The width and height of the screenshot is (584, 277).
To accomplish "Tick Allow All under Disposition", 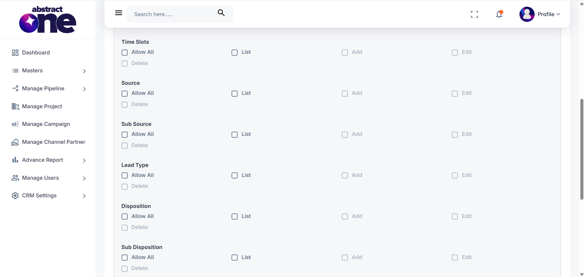I will pos(125,216).
